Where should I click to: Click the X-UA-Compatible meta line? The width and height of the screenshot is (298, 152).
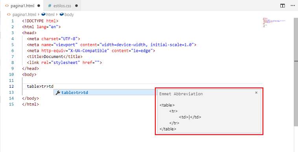[91, 51]
